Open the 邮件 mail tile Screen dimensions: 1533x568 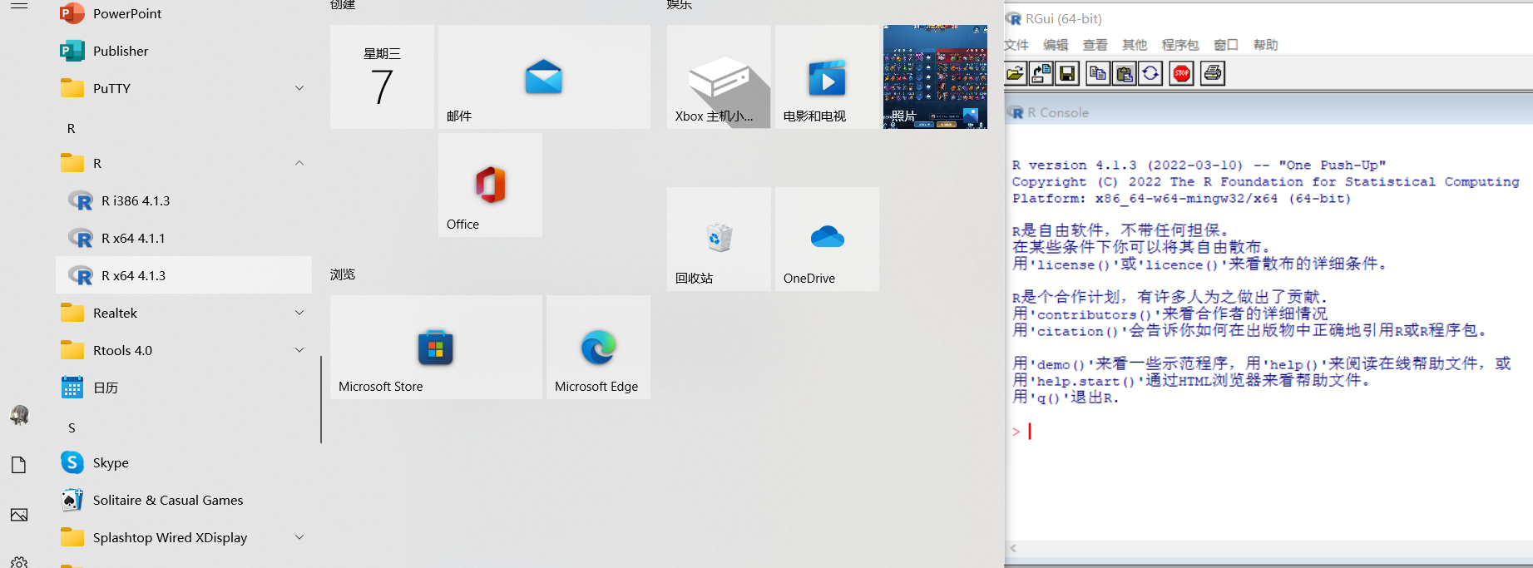point(544,77)
